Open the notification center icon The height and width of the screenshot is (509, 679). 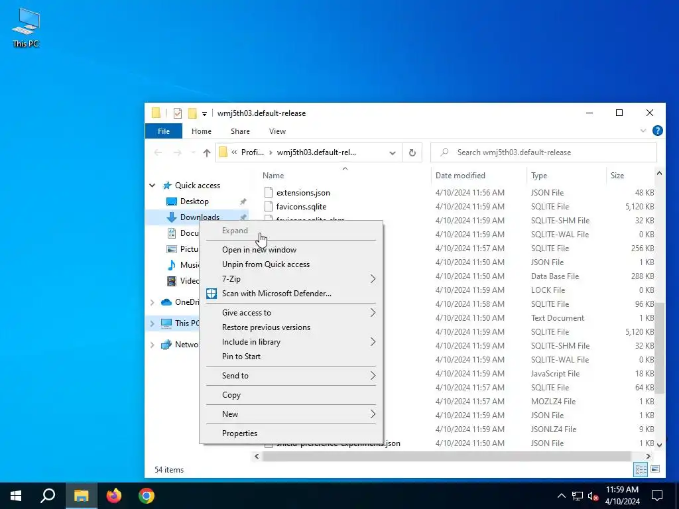[x=657, y=496]
